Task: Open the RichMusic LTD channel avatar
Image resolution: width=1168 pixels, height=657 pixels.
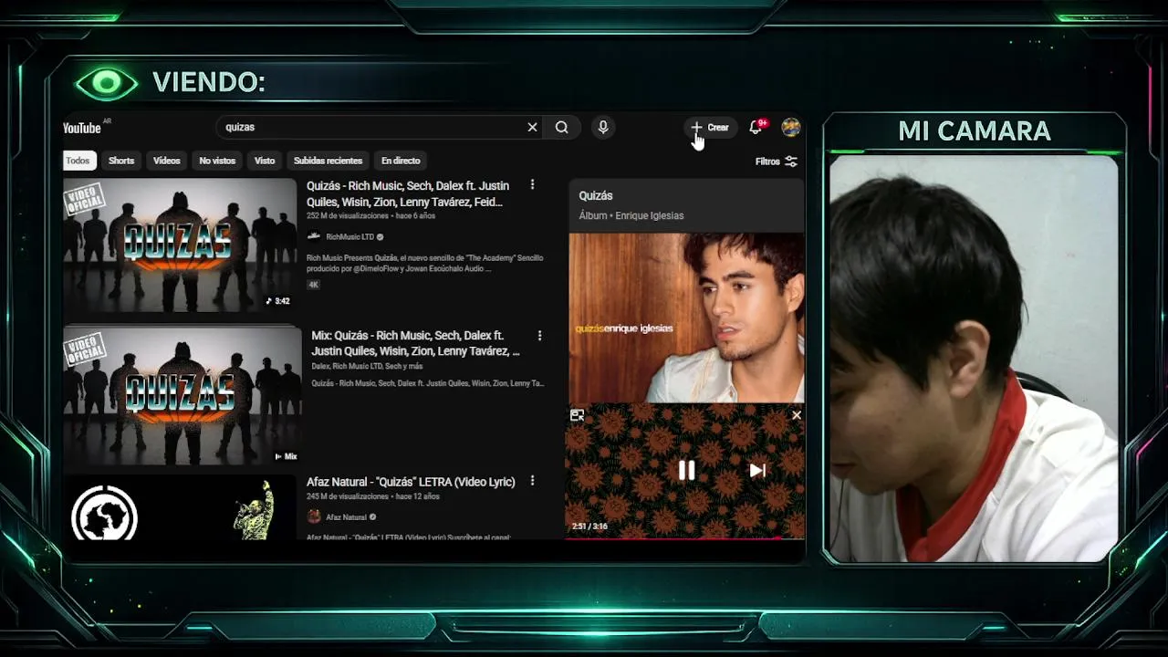Action: [x=314, y=236]
